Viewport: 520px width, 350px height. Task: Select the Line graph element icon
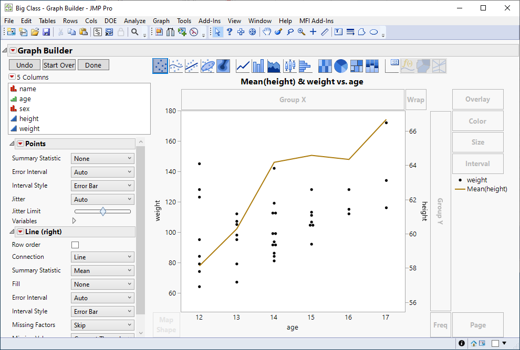pyautogui.click(x=243, y=66)
